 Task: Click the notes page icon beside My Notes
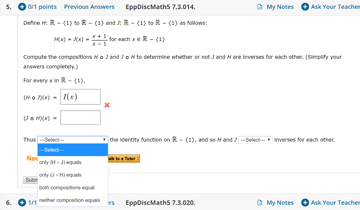(261, 6)
